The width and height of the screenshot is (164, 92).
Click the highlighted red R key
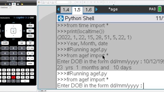[13, 77]
